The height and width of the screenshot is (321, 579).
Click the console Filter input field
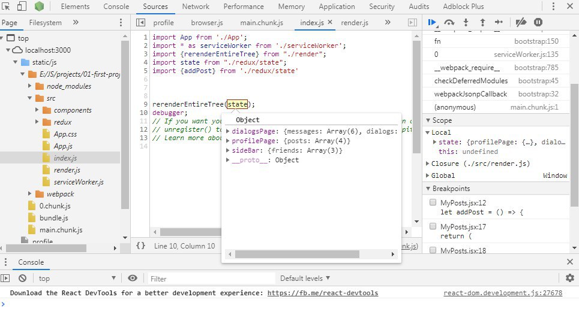point(210,278)
